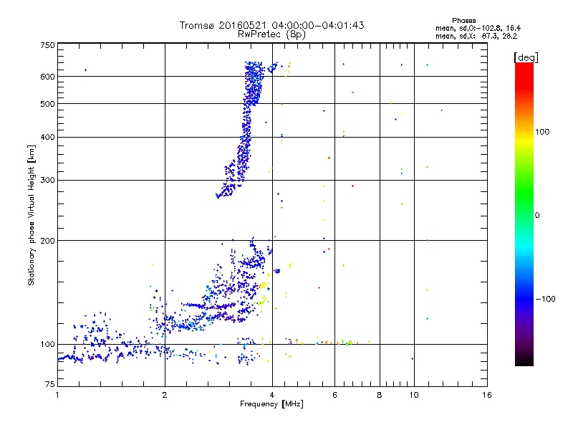This screenshot has width=573, height=430.
Task: Click the x-axis label '8'
Action: 380,395
